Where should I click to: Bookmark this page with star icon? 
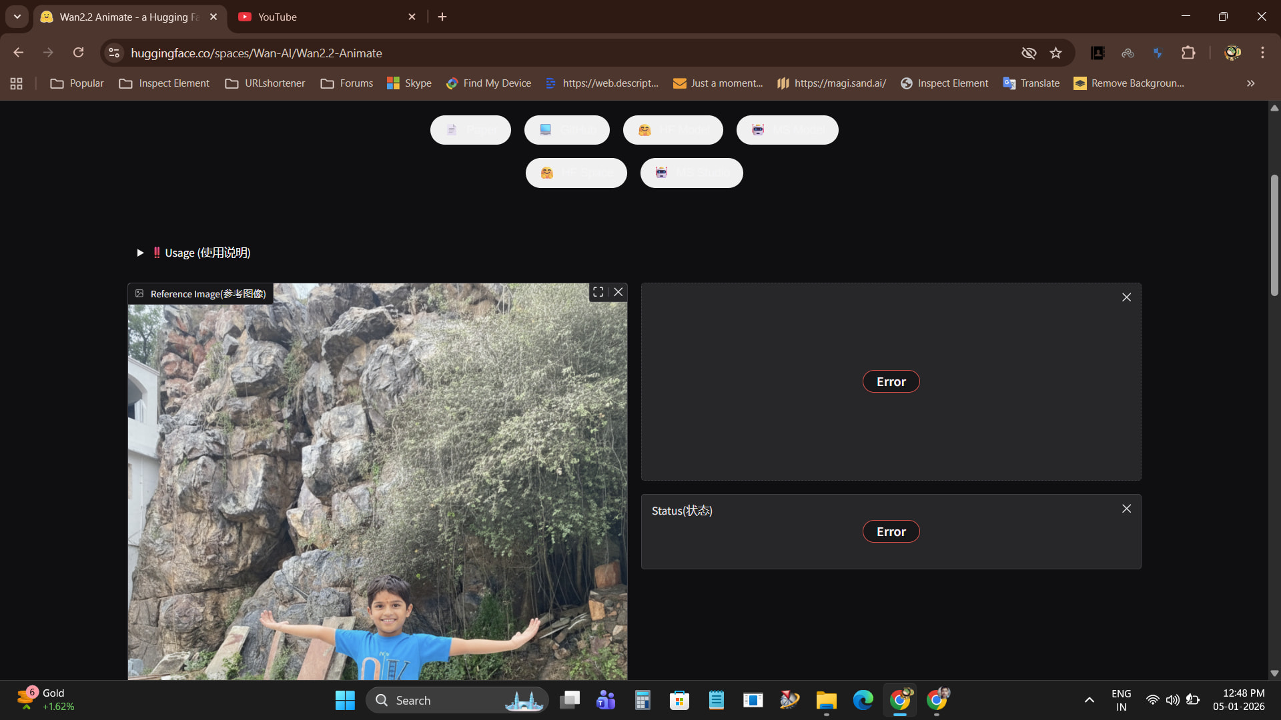click(x=1055, y=53)
